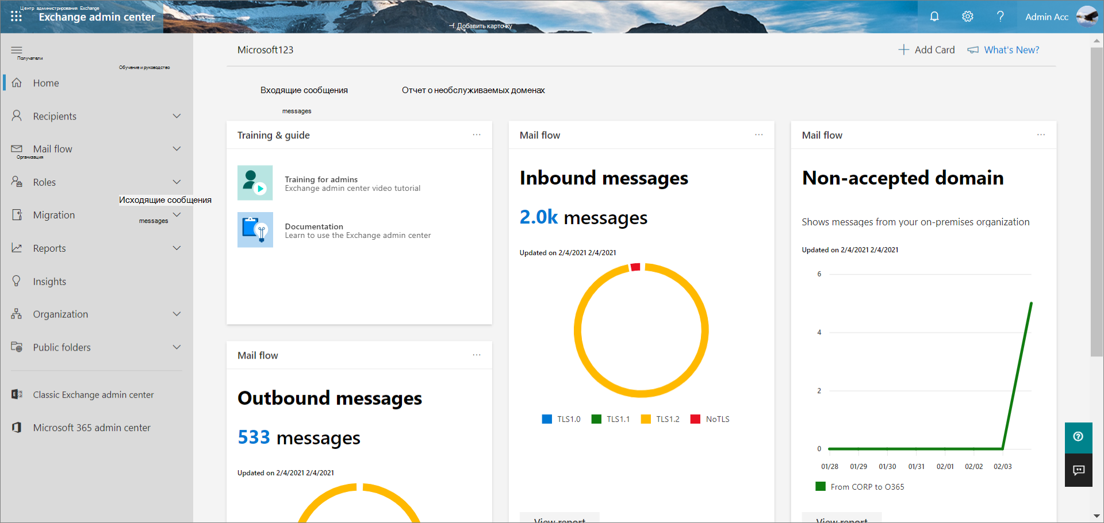
Task: Click the Organization hierarchy icon
Action: pyautogui.click(x=17, y=314)
